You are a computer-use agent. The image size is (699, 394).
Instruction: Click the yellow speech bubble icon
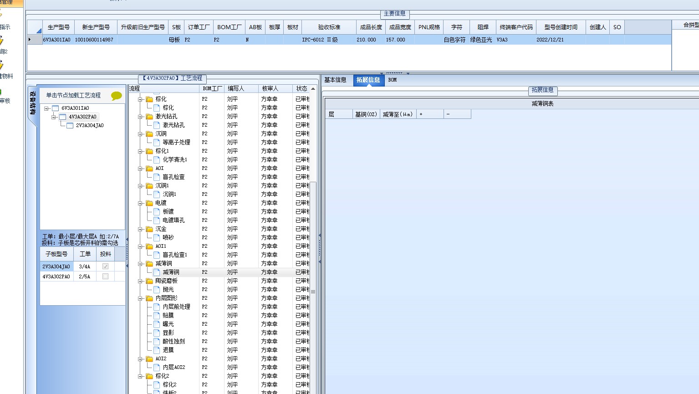(117, 96)
